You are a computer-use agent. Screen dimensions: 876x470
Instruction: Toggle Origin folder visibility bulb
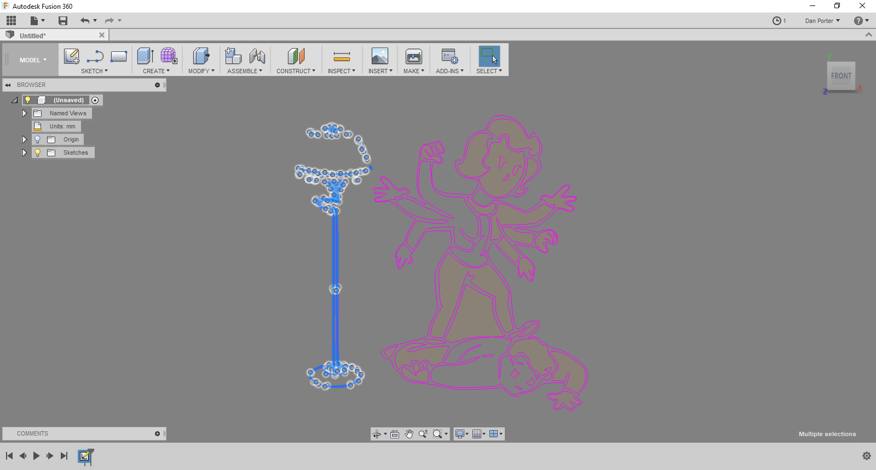point(37,139)
